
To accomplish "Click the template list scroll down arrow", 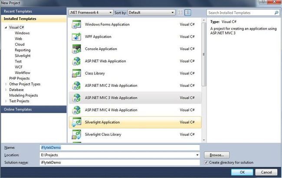I will pos(204,140).
